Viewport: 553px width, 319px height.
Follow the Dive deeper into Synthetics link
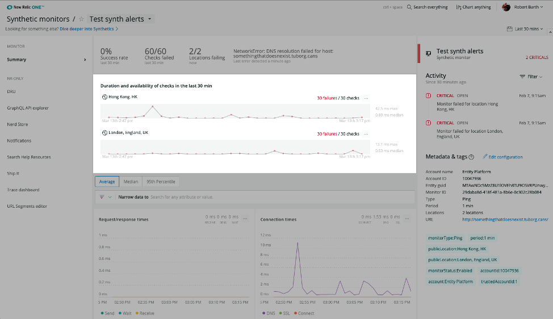tap(89, 29)
